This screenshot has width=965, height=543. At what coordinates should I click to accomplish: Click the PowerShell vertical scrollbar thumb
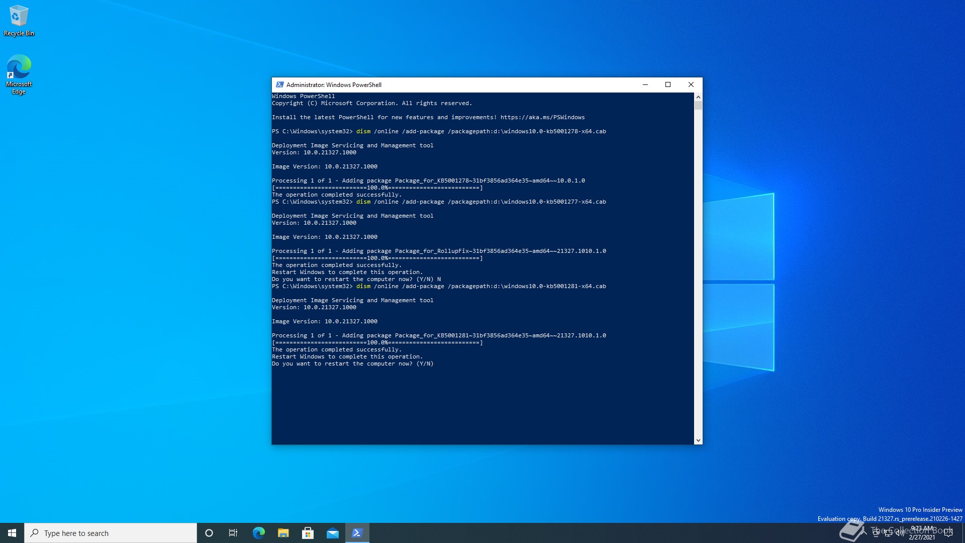698,105
